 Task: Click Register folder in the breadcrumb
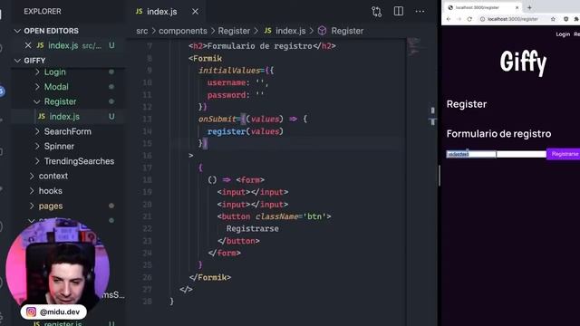pyautogui.click(x=234, y=31)
